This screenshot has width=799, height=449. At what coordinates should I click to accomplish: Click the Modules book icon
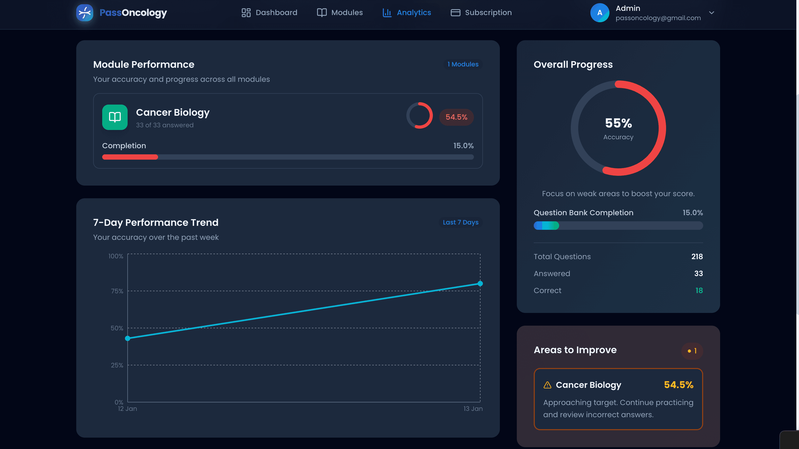coord(322,12)
